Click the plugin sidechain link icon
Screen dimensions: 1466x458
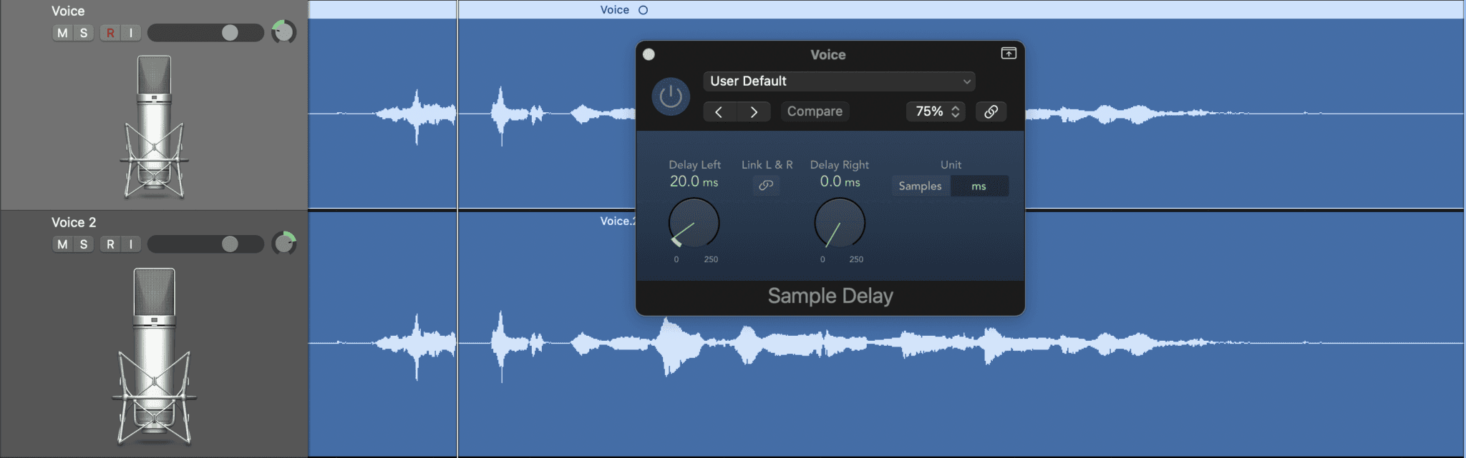point(991,111)
